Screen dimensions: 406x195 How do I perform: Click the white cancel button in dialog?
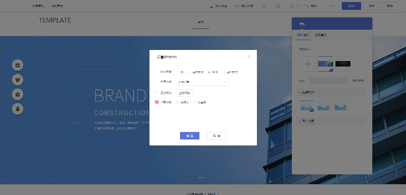[216, 136]
